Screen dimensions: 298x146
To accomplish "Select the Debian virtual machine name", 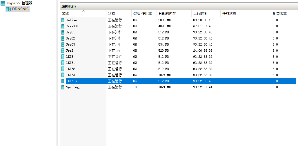I will click(72, 20).
